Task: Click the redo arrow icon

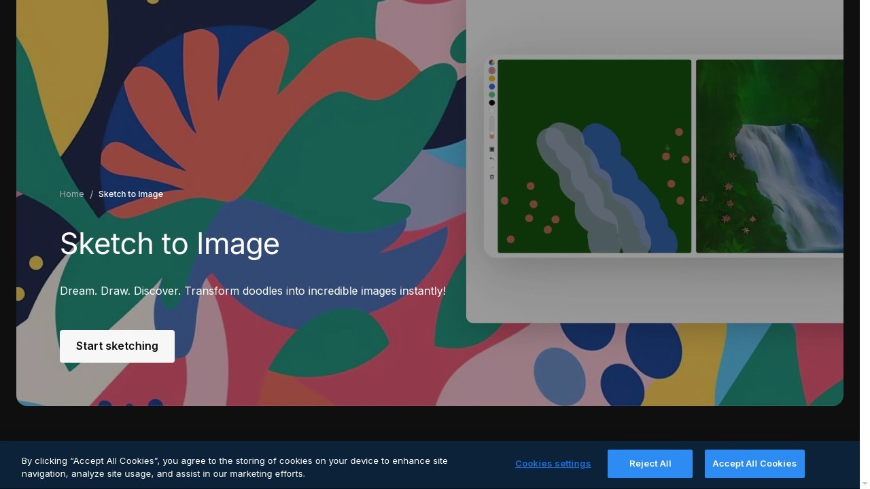Action: (492, 168)
